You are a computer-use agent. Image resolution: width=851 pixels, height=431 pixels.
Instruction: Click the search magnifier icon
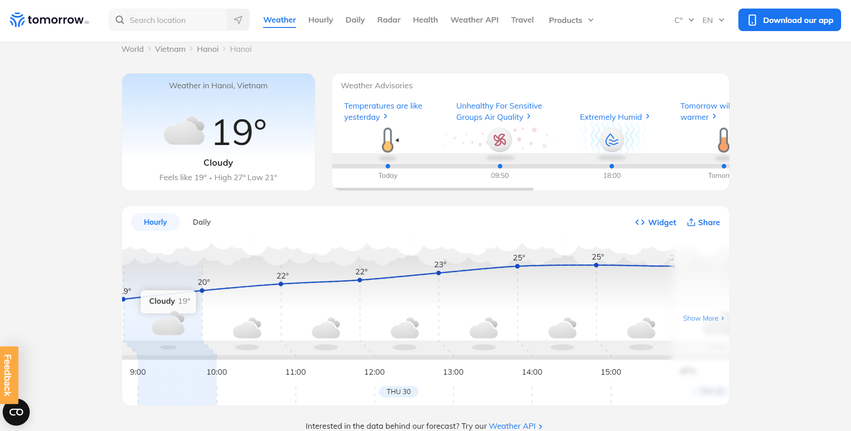pyautogui.click(x=120, y=20)
